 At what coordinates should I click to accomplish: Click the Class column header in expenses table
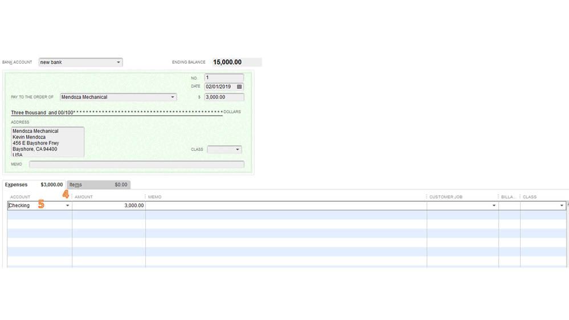coord(530,197)
